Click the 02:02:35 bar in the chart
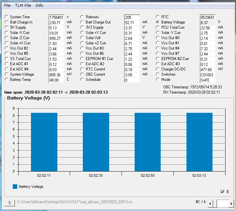This screenshot has width=236, height=211. tap(96, 142)
